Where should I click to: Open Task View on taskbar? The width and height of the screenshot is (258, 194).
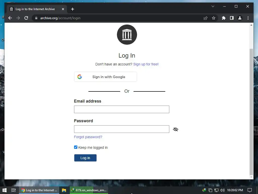click(x=14, y=190)
